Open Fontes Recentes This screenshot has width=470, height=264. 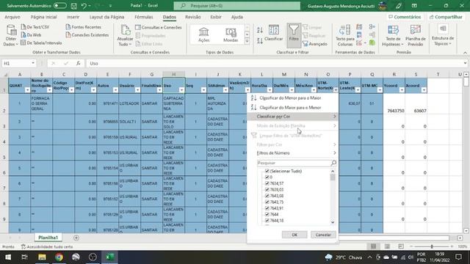pyautogui.click(x=83, y=27)
